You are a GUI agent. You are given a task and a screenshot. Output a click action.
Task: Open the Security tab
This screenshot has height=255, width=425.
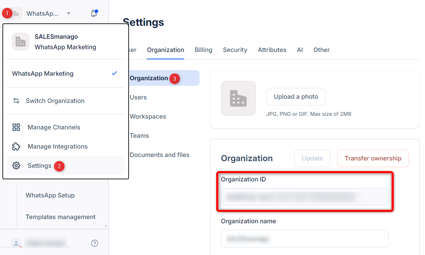coord(235,50)
